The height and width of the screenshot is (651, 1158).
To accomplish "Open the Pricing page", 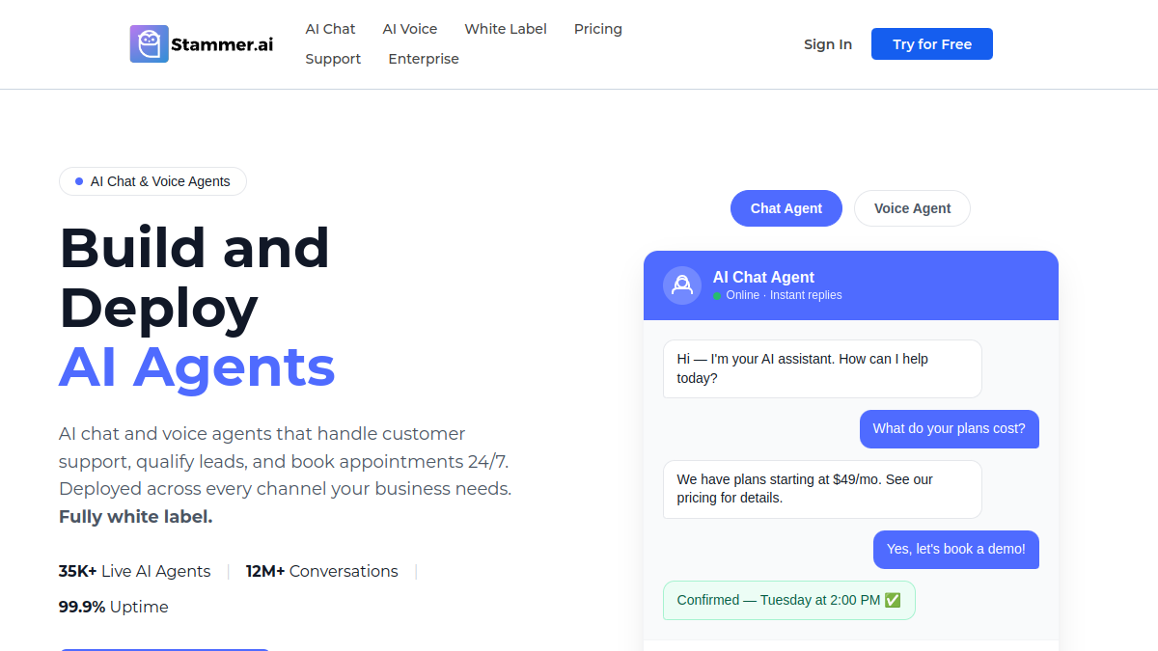I will pyautogui.click(x=598, y=29).
